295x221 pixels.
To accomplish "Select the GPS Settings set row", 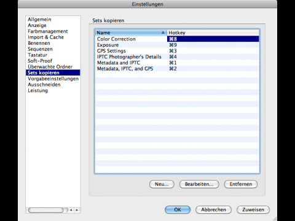I will (177, 51).
